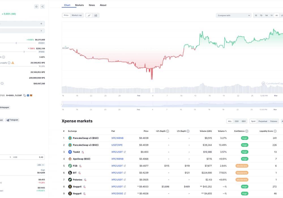Switch to the News tab
Viewport: 283px width, 198px height.
coord(92,5)
